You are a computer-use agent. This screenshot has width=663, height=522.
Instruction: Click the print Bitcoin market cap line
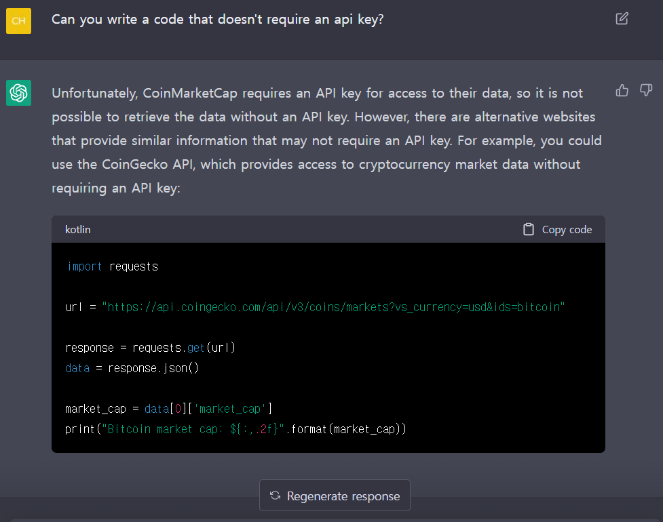[235, 429]
